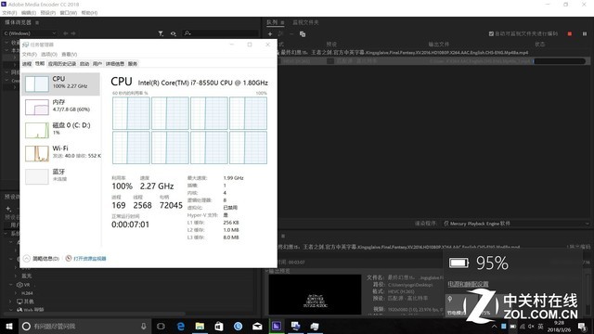Click the forward arrow in Media Browser
594x334 pixels.
[x=73, y=33]
